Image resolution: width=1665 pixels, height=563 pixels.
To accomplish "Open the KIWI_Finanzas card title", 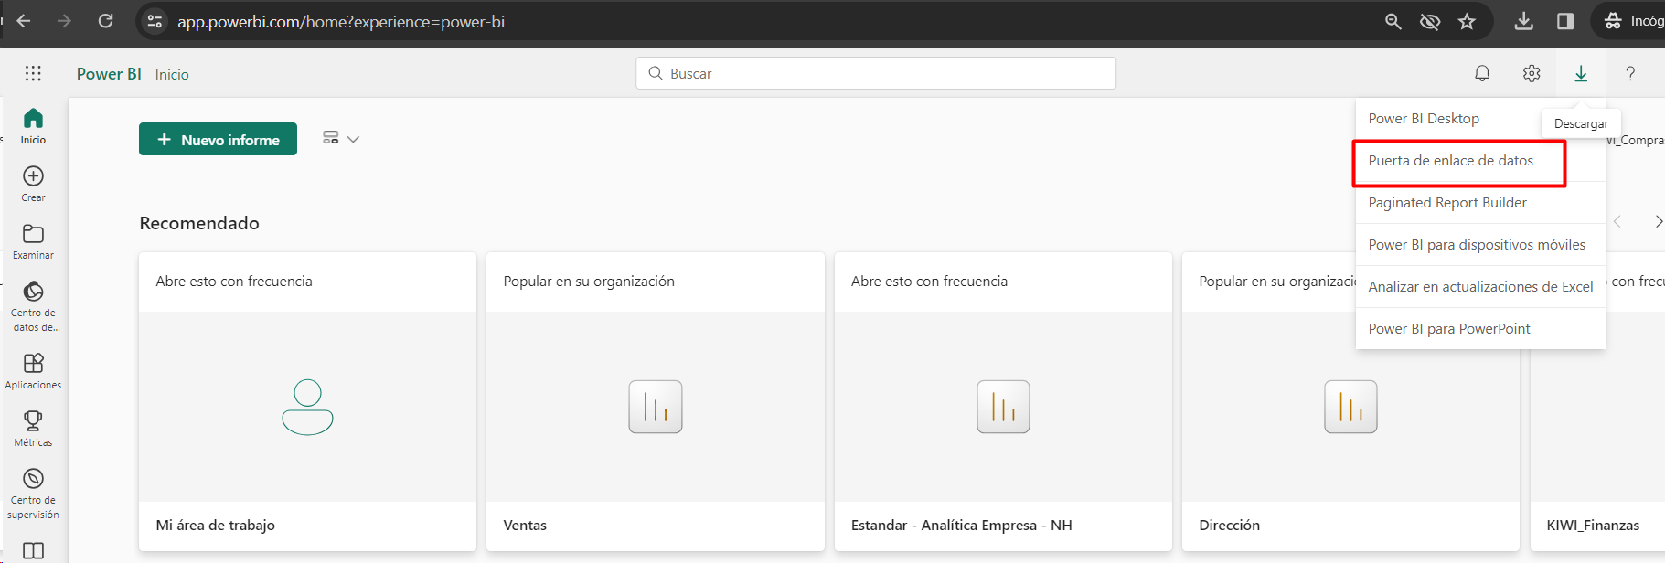I will tap(1593, 525).
